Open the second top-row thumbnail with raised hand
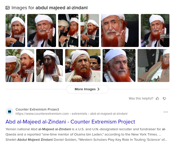183x150 pixels. 41,30
